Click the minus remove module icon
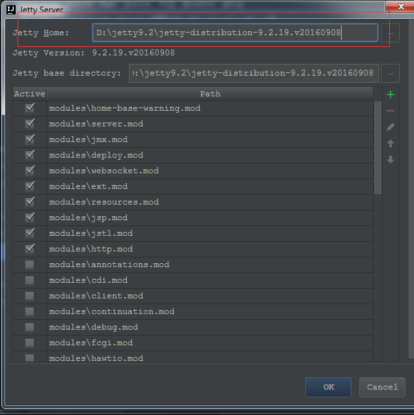The width and height of the screenshot is (414, 415). pos(391,111)
